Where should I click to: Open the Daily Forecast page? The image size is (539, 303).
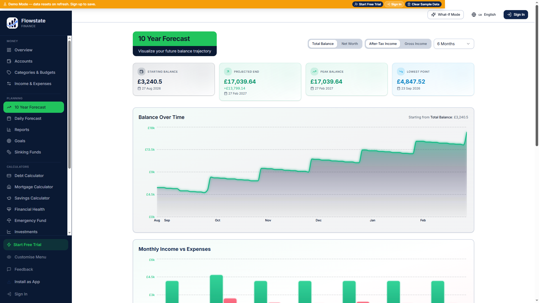coord(34,118)
